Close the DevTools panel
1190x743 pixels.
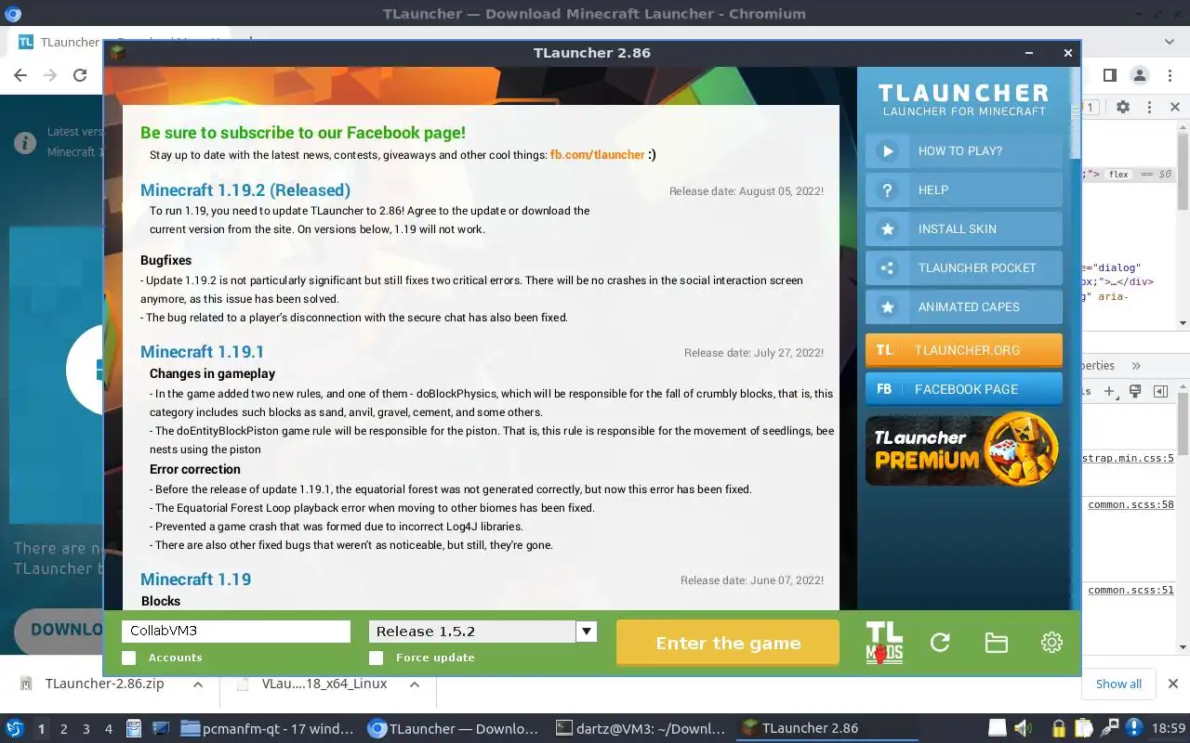(1174, 107)
